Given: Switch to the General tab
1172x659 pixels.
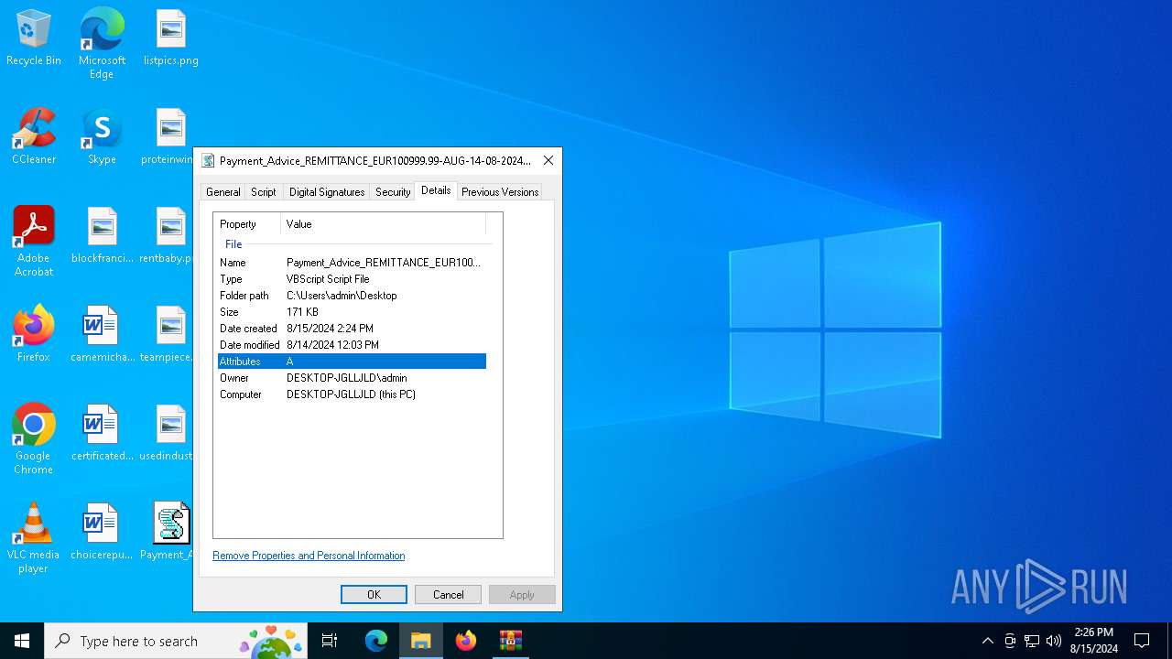Looking at the screenshot, I should [x=223, y=192].
